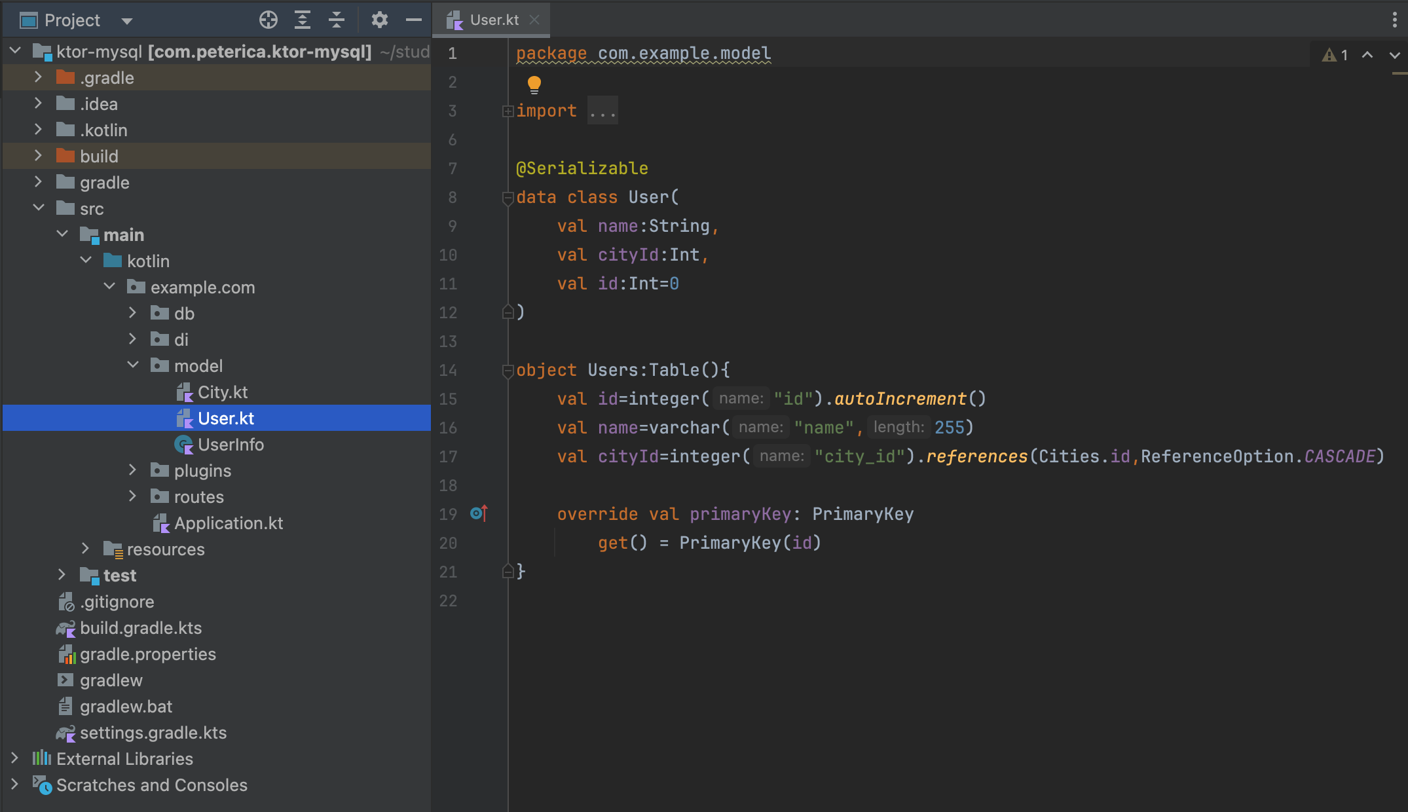
Task: Open City.kt in the project tree
Action: (222, 392)
